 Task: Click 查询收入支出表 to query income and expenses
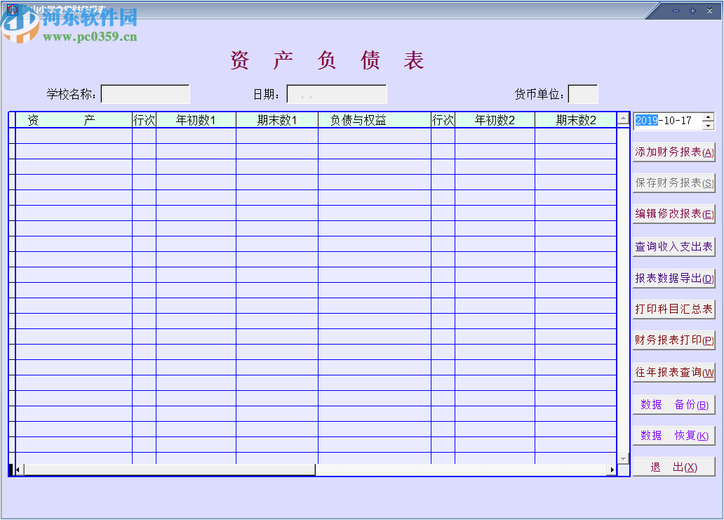pyautogui.click(x=673, y=246)
